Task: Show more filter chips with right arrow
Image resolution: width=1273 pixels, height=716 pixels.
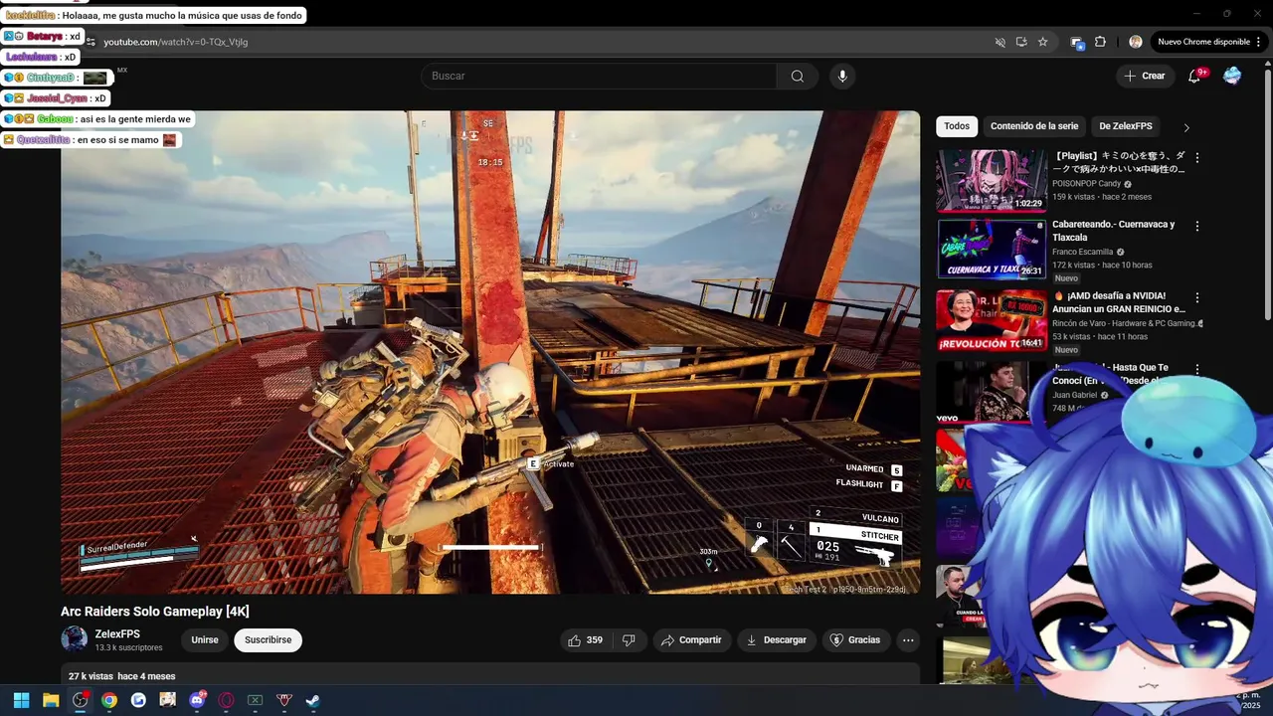Action: (x=1185, y=127)
